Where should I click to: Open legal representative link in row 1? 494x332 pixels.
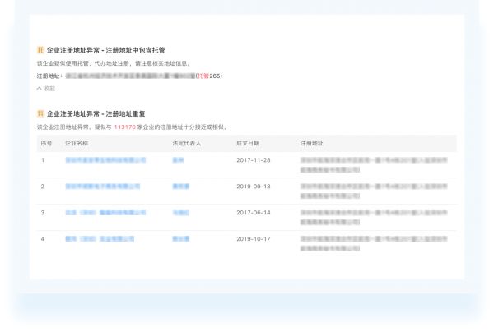178,159
